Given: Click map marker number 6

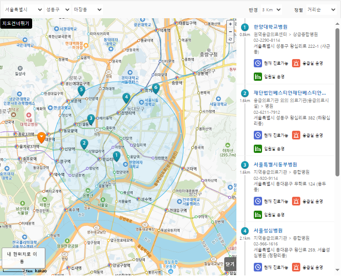Looking at the screenshot, I should [156, 89].
